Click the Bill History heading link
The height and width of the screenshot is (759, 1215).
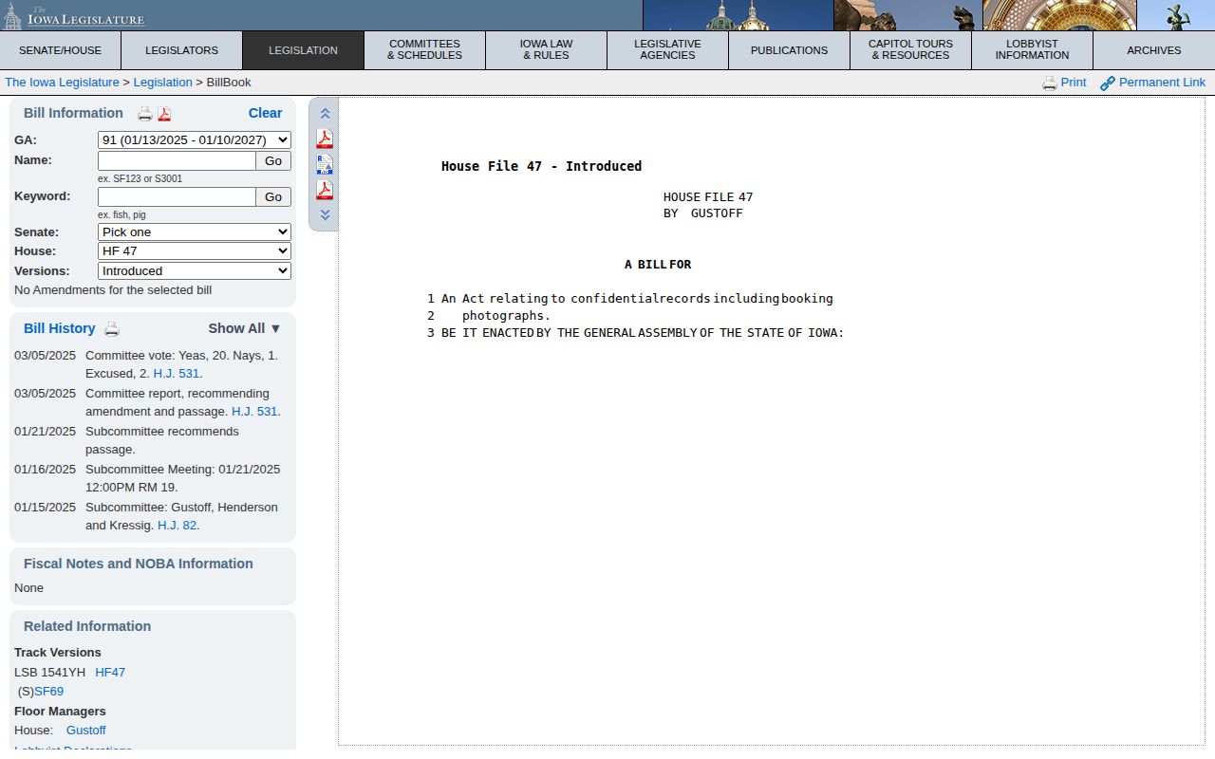(60, 328)
